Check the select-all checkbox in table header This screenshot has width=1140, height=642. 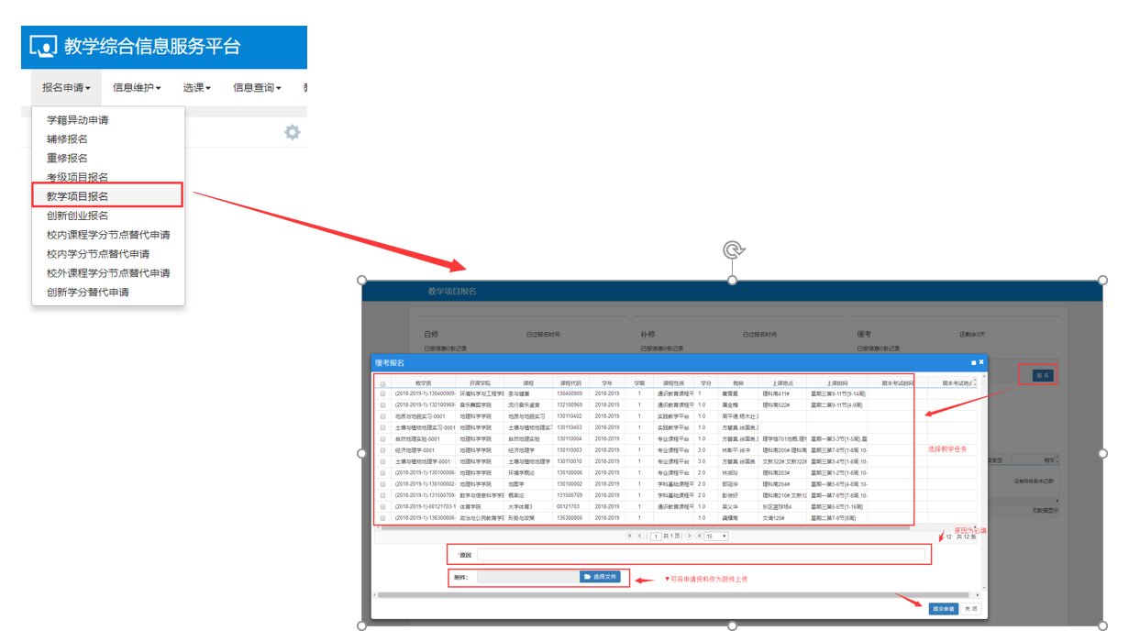[x=383, y=383]
